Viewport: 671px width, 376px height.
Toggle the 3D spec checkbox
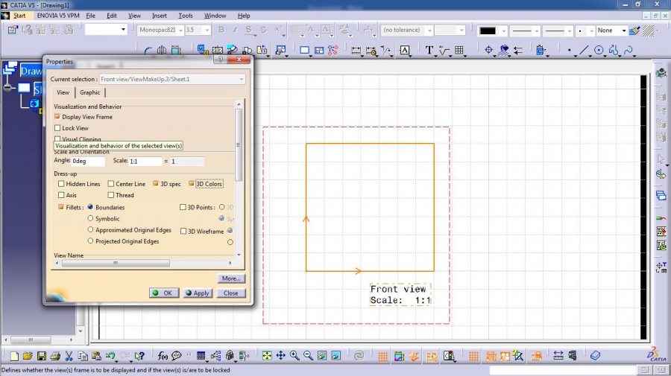[156, 184]
